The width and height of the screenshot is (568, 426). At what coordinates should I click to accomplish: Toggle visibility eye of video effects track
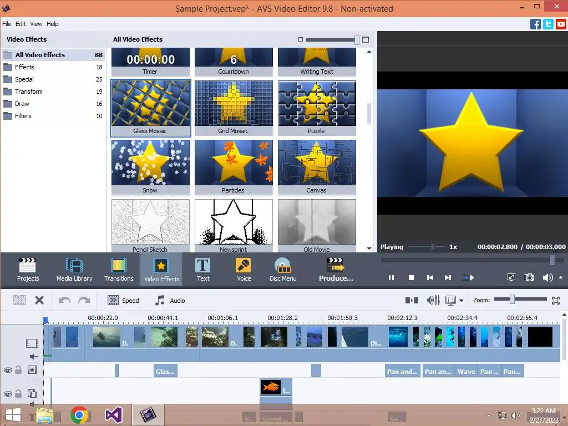tap(8, 370)
